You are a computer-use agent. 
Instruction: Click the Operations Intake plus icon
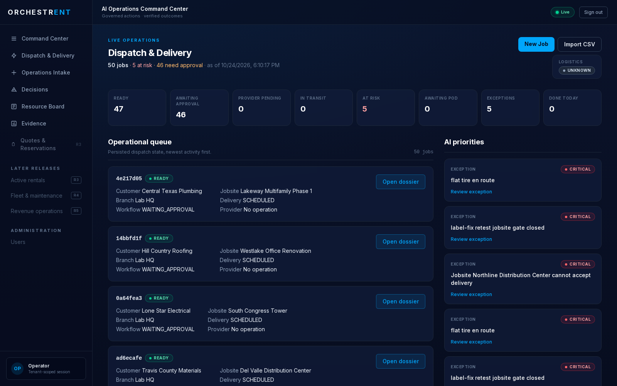[x=14, y=73]
